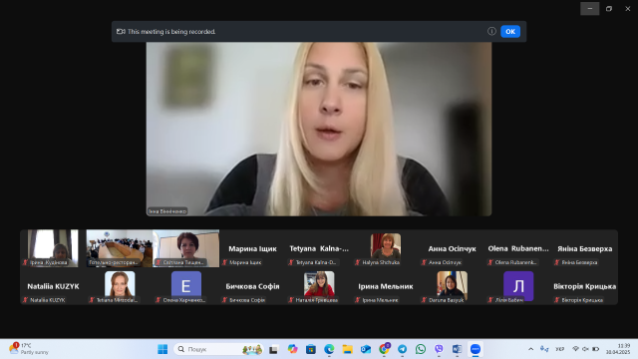Click the taskbar search field Пошук
Image resolution: width=638 pixels, height=359 pixels.
(x=218, y=349)
